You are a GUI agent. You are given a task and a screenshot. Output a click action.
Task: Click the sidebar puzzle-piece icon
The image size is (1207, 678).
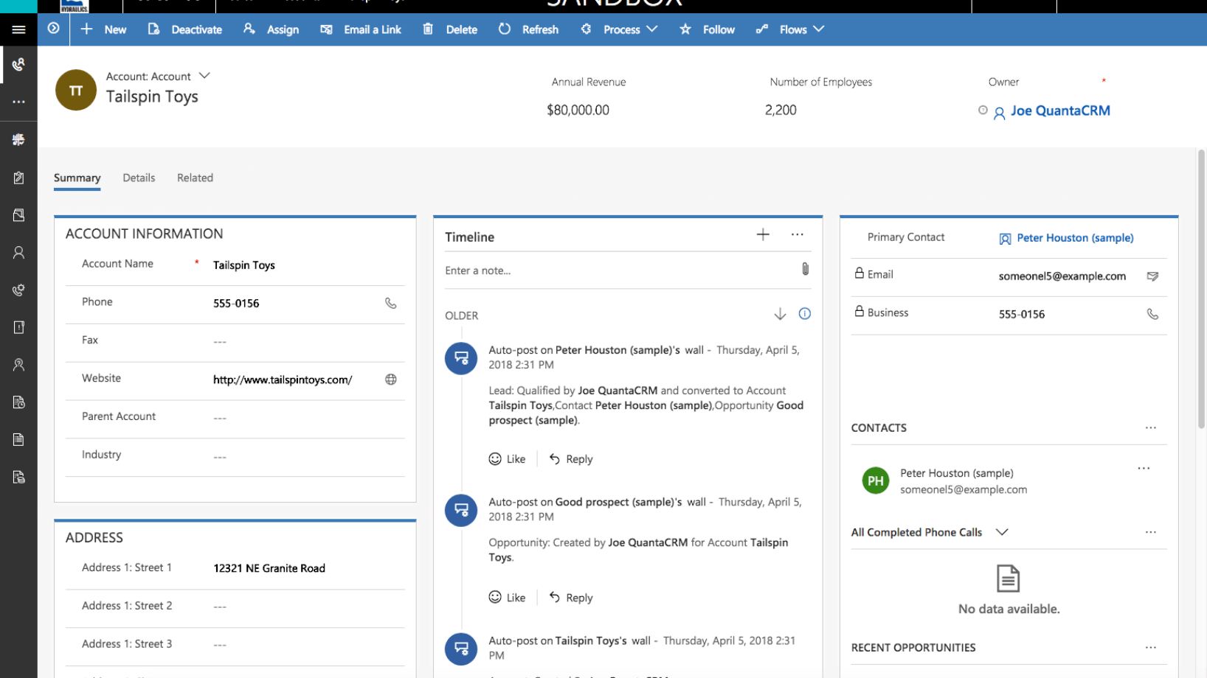[18, 139]
